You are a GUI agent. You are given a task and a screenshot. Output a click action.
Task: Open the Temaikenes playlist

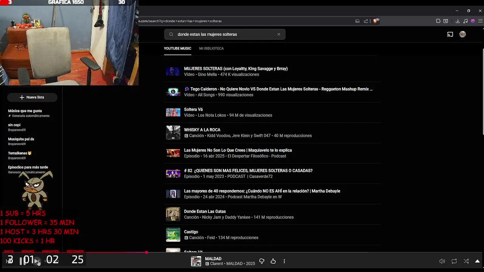coord(20,153)
